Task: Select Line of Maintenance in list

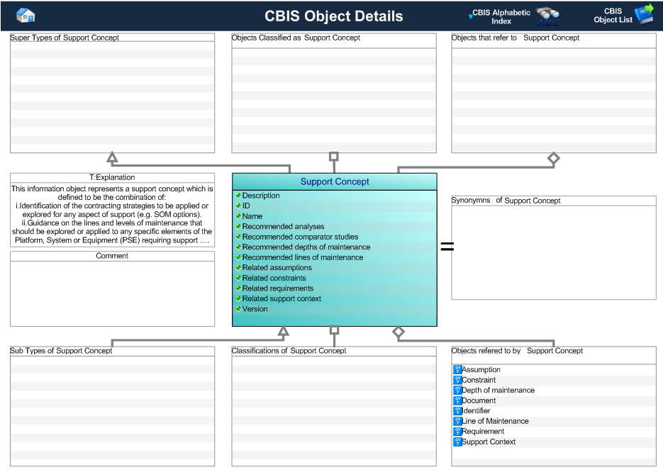Action: click(x=495, y=421)
